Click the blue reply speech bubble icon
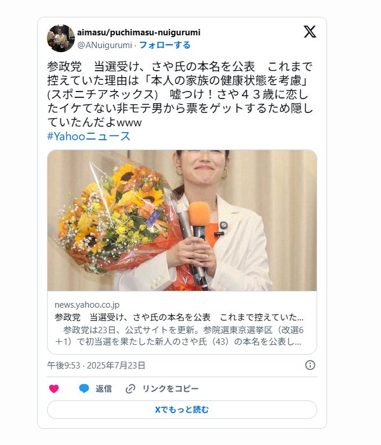The image size is (381, 445). pos(84,389)
